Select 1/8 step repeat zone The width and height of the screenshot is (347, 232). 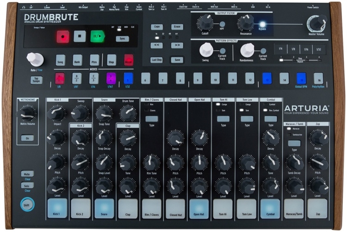coord(293,49)
